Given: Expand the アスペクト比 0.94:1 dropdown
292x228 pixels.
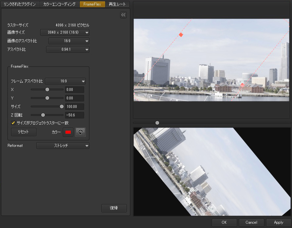Looking at the screenshot, I should coord(68,50).
